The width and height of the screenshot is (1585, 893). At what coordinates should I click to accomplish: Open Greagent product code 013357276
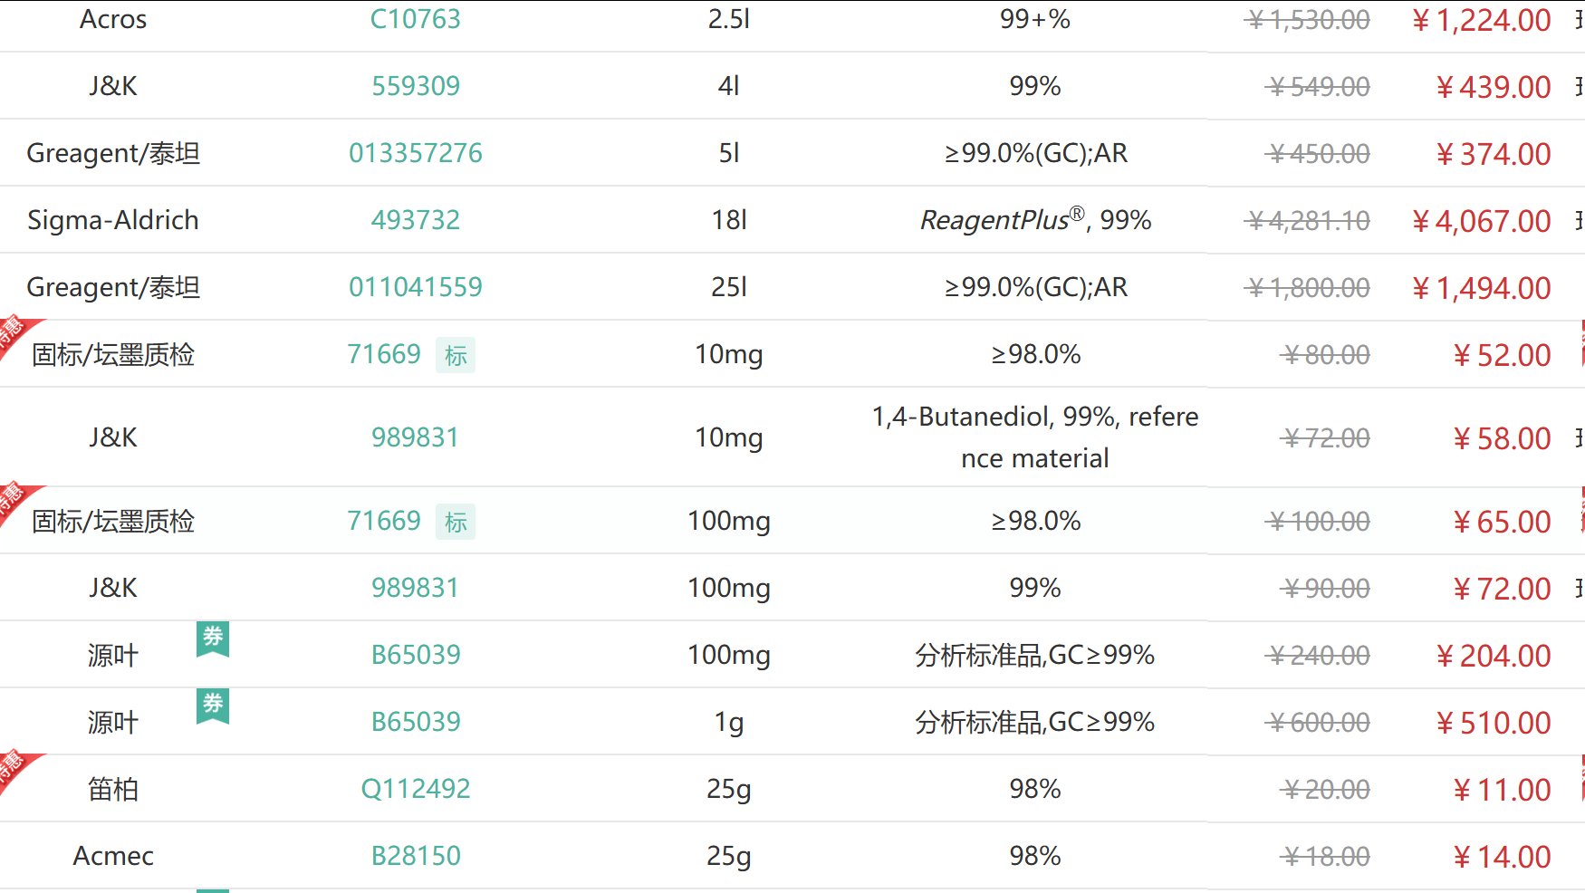coord(416,153)
